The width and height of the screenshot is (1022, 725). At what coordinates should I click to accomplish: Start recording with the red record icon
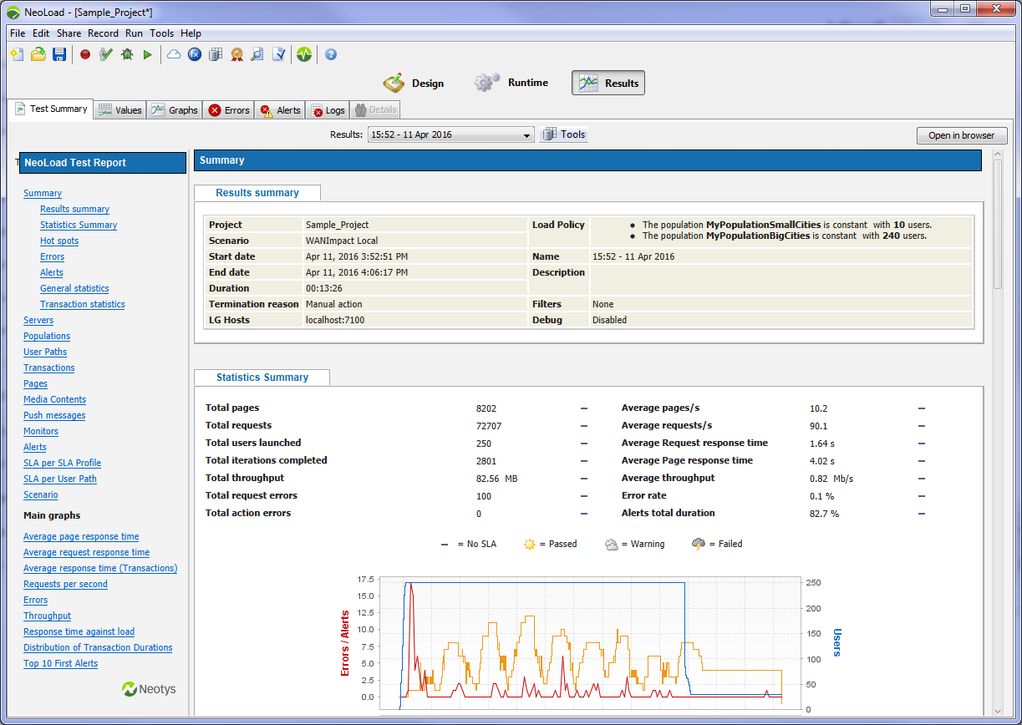[85, 54]
